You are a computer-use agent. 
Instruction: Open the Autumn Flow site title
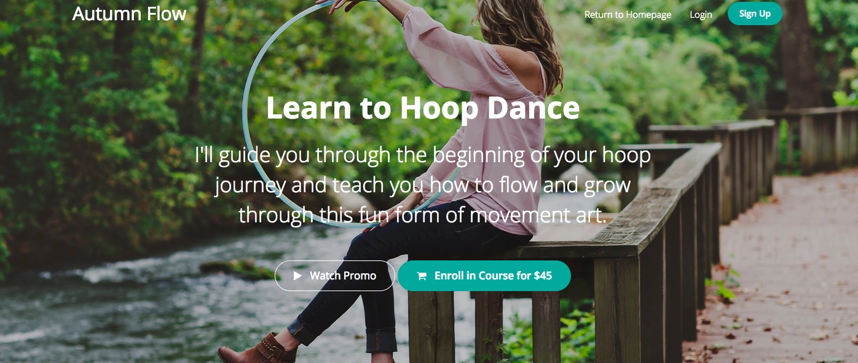(129, 14)
